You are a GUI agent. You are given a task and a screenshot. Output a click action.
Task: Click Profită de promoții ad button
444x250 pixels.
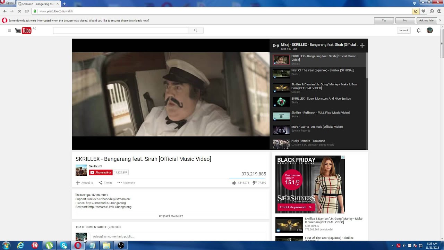296,207
